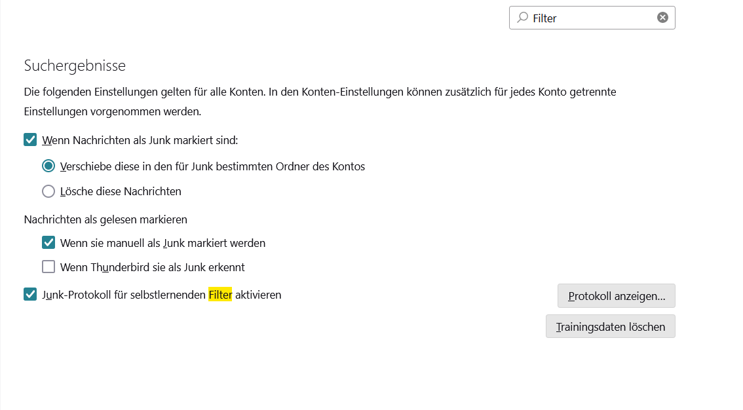The height and width of the screenshot is (410, 743).
Task: Uncheck 'Wenn sie manuell als Junk markiert werden'
Action: (48, 242)
